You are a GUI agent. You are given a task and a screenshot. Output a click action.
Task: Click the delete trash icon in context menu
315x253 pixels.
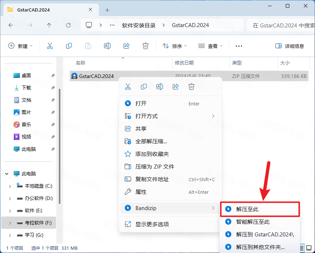click(191, 87)
